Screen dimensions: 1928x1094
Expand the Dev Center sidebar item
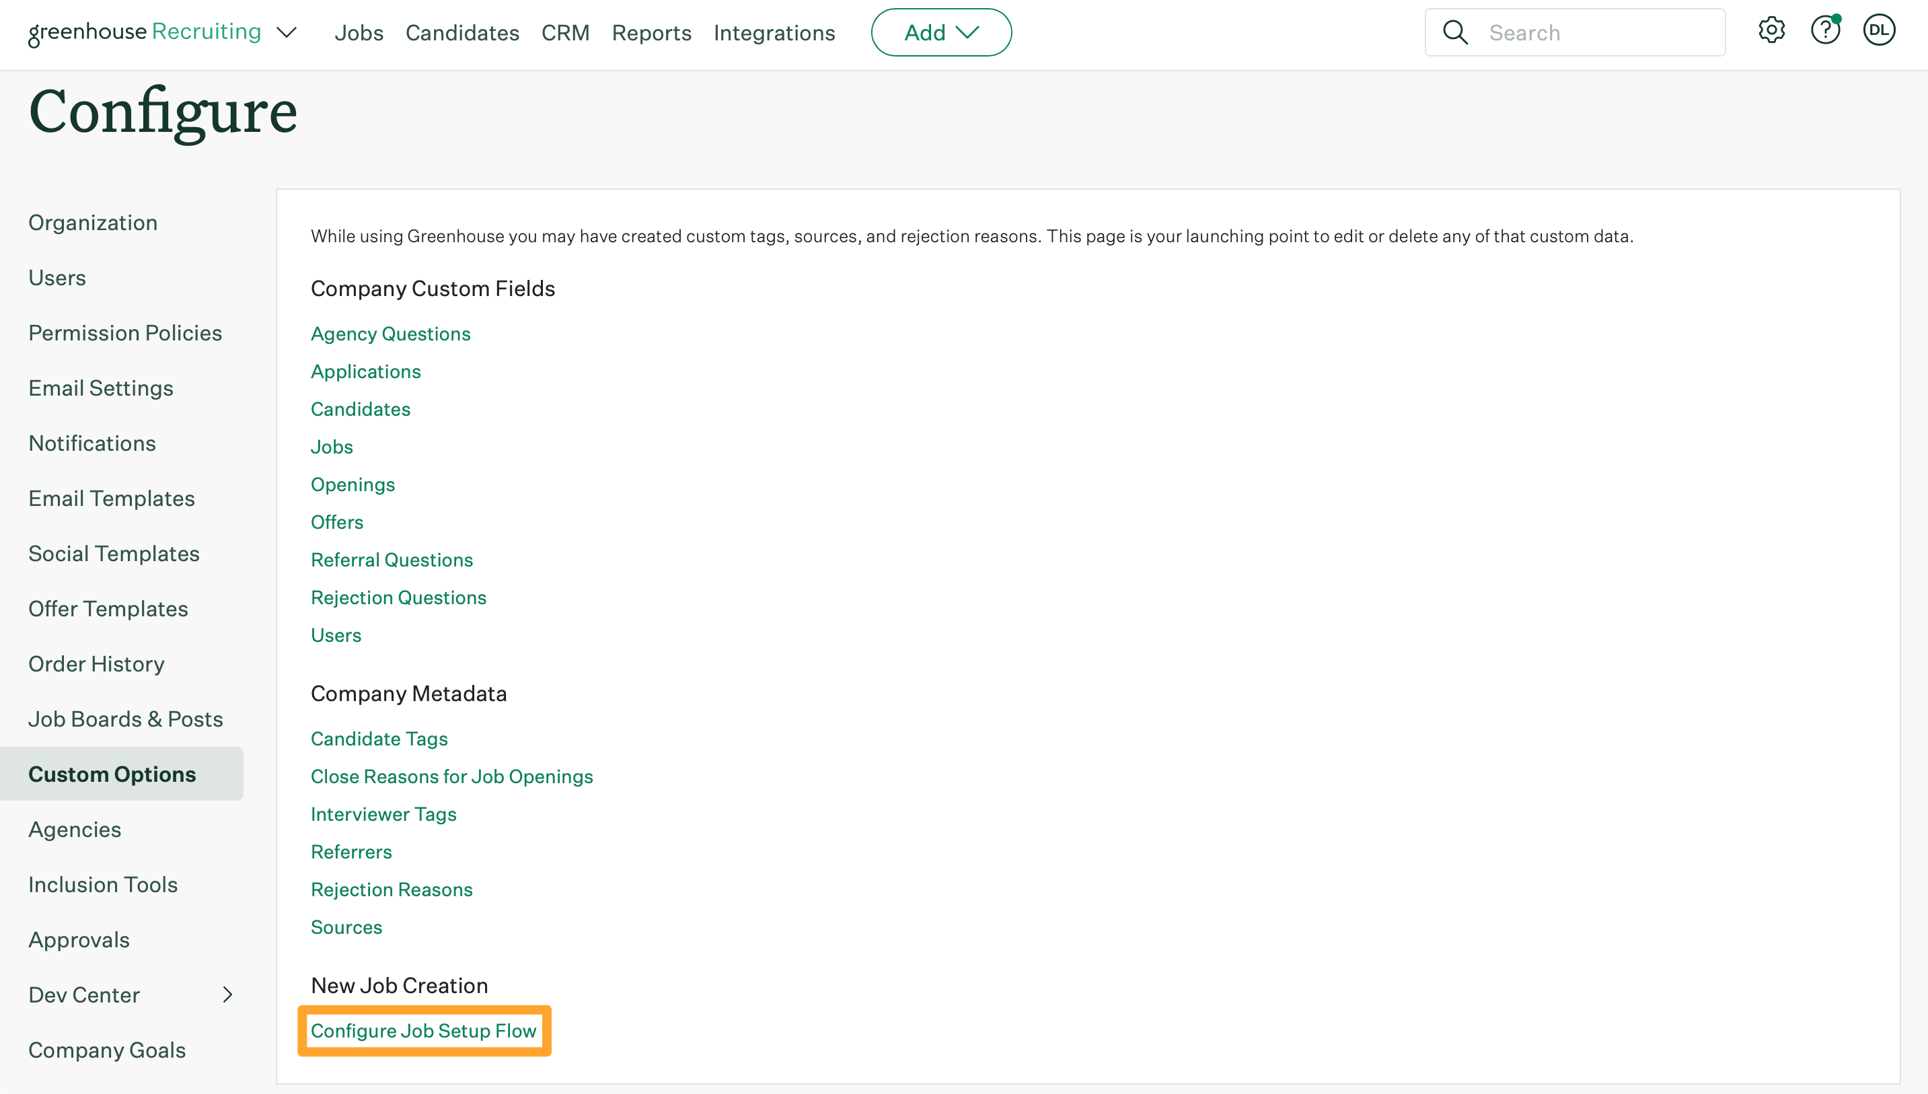click(x=228, y=994)
